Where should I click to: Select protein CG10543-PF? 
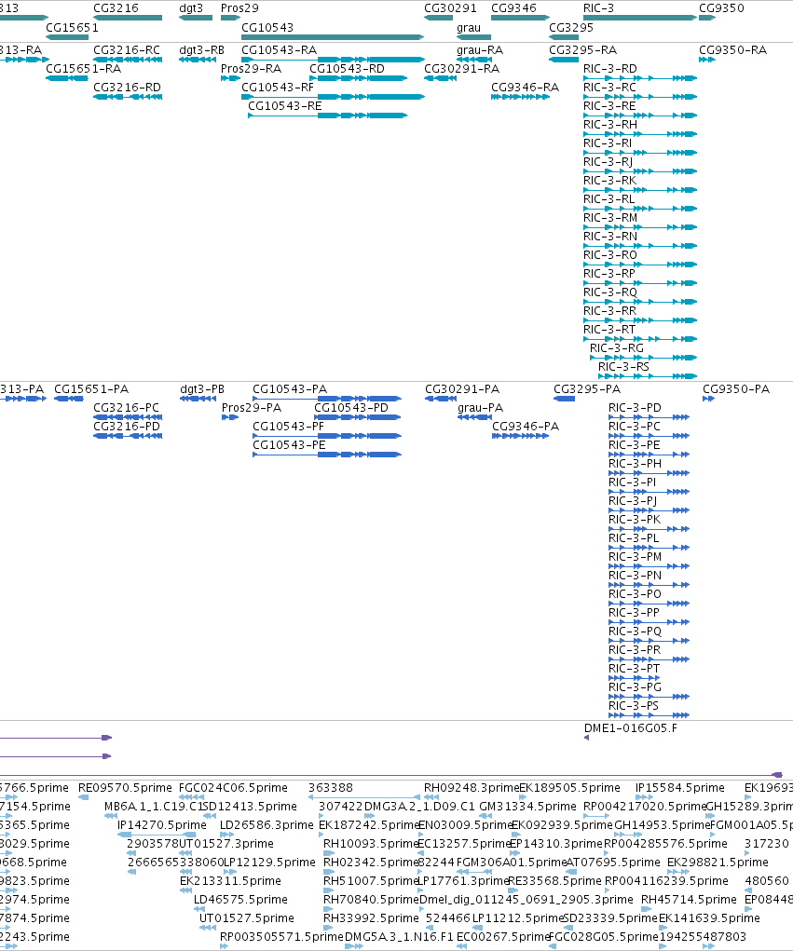(289, 427)
